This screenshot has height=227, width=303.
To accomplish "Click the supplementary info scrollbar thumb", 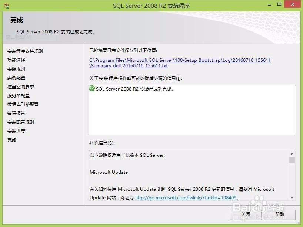I will (x=292, y=160).
